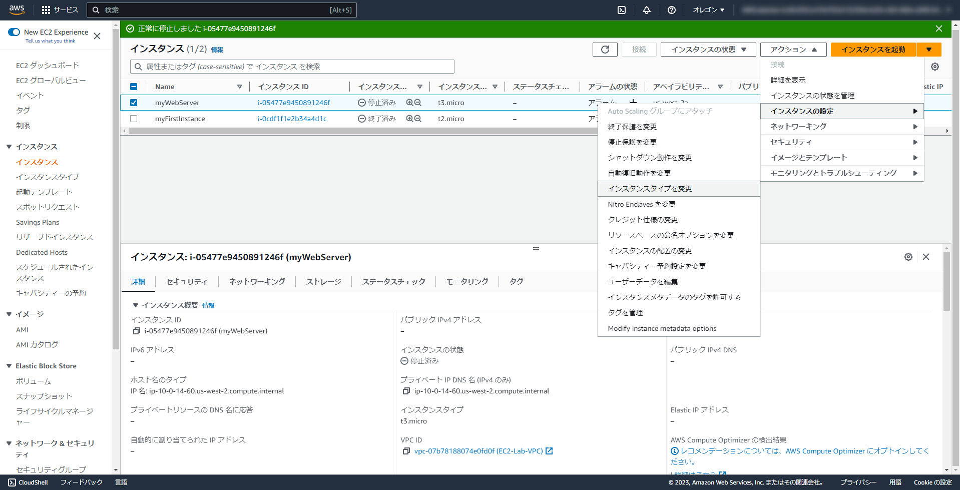Select インスタンスタイプを変更 from the menu
960x490 pixels.
pos(649,188)
